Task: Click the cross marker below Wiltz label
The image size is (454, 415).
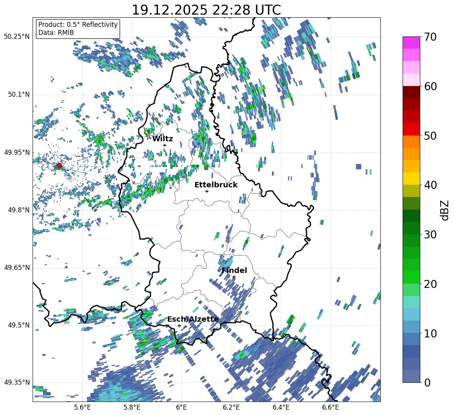Action: pos(165,145)
